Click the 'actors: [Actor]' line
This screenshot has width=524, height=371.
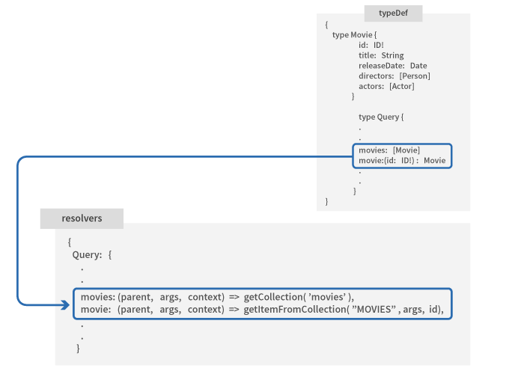[386, 87]
